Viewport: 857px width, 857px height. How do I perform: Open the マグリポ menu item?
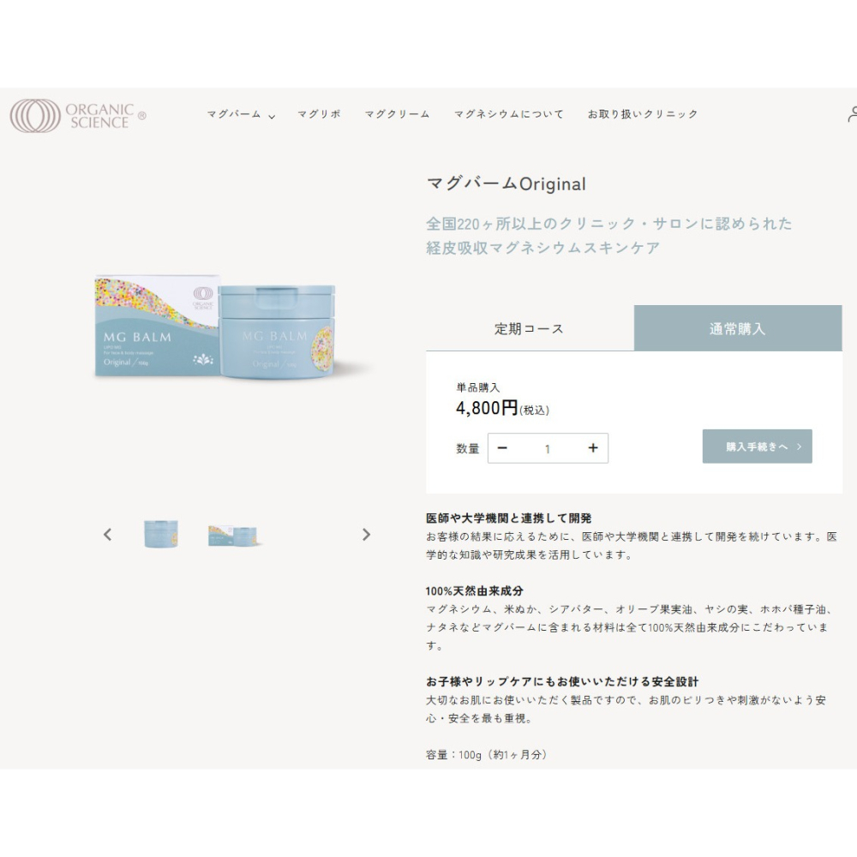coord(319,114)
